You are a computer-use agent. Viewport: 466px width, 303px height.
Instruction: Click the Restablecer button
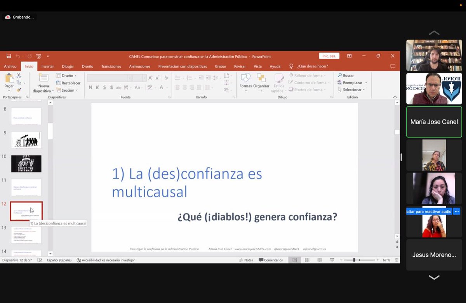[x=68, y=83]
